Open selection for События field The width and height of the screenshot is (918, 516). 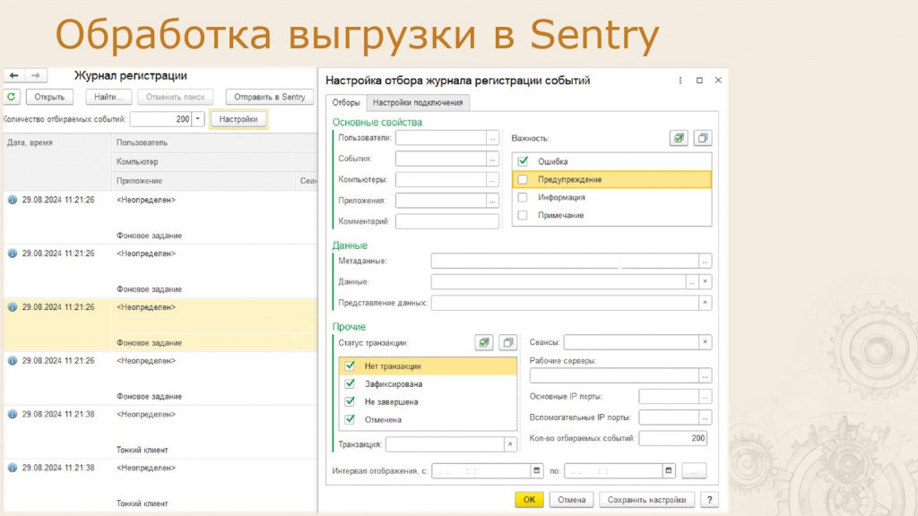(492, 159)
